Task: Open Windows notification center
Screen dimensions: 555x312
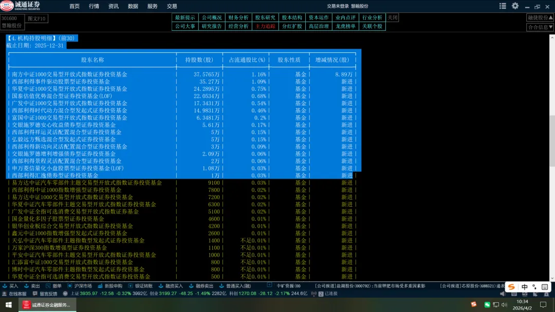Action: coord(543,305)
